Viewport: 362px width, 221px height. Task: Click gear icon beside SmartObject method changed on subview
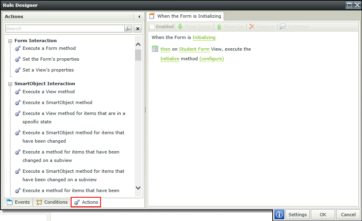pyautogui.click(x=18, y=172)
